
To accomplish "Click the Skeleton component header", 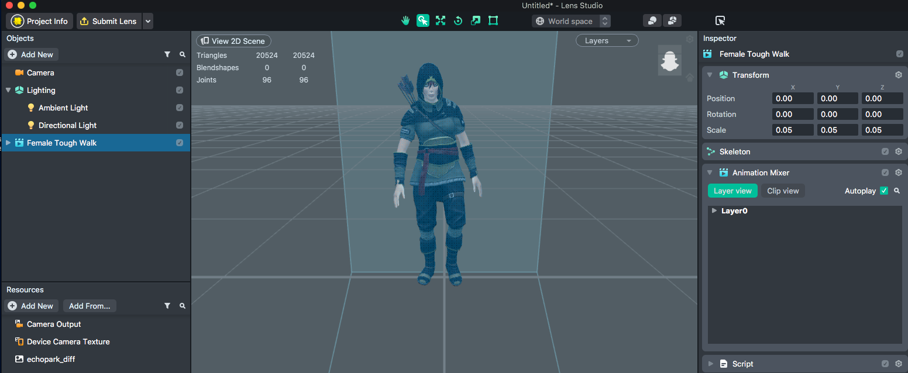I will pos(804,151).
